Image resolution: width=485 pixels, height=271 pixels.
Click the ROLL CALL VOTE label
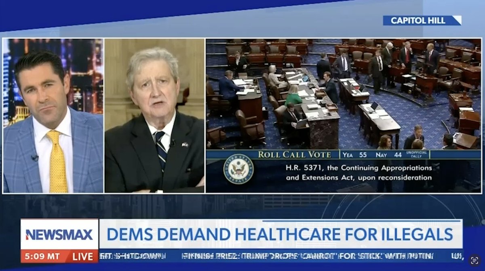(294, 154)
